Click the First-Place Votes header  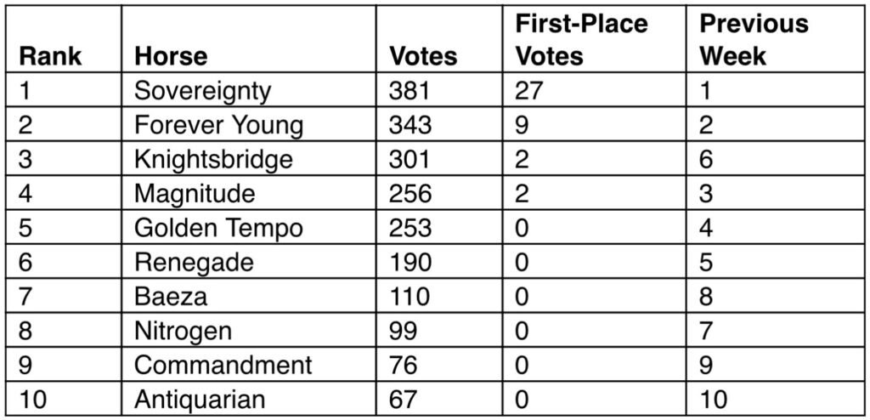click(x=581, y=40)
